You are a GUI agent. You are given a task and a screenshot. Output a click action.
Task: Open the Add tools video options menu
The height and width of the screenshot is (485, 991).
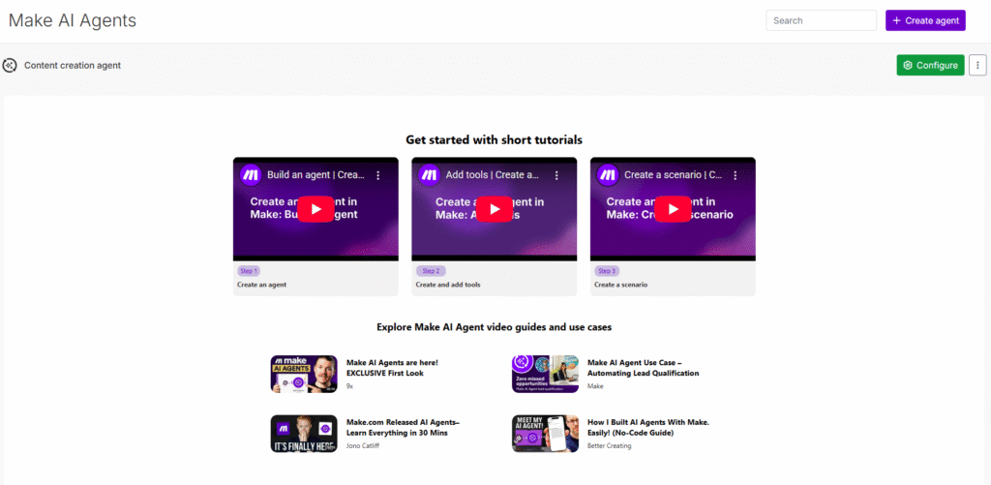pyautogui.click(x=556, y=175)
